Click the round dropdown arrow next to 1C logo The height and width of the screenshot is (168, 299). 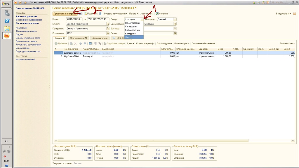point(20,2)
